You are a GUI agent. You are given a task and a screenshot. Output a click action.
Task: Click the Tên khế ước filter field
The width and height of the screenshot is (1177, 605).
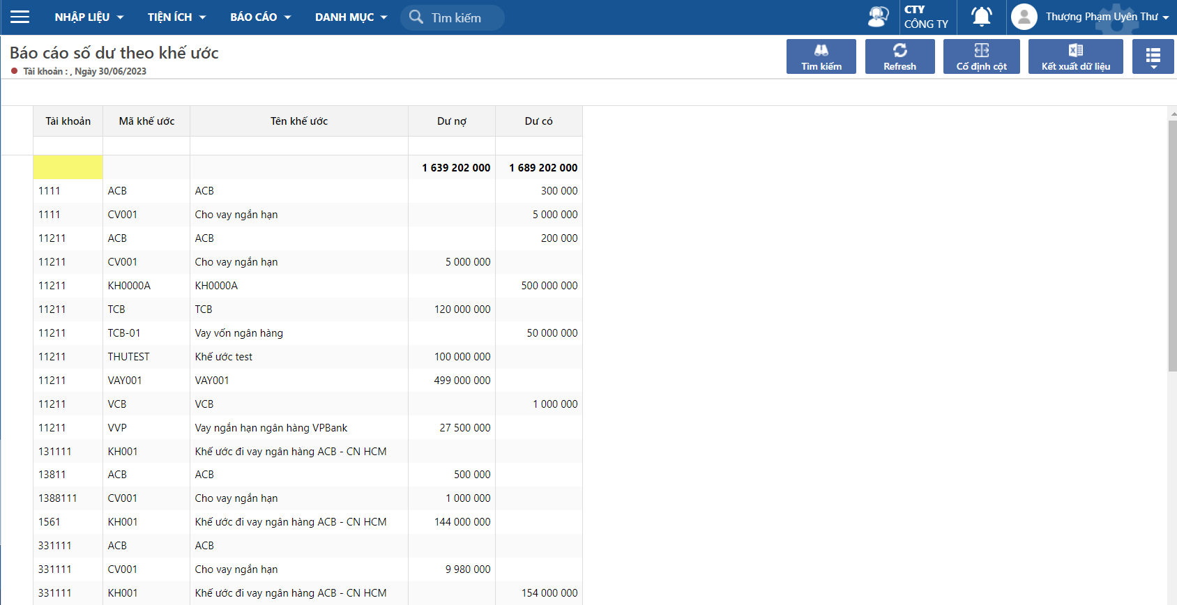click(298, 146)
